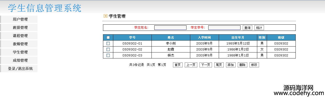Click the 班级 column header
Screen dimensions: 325x98
(281, 38)
